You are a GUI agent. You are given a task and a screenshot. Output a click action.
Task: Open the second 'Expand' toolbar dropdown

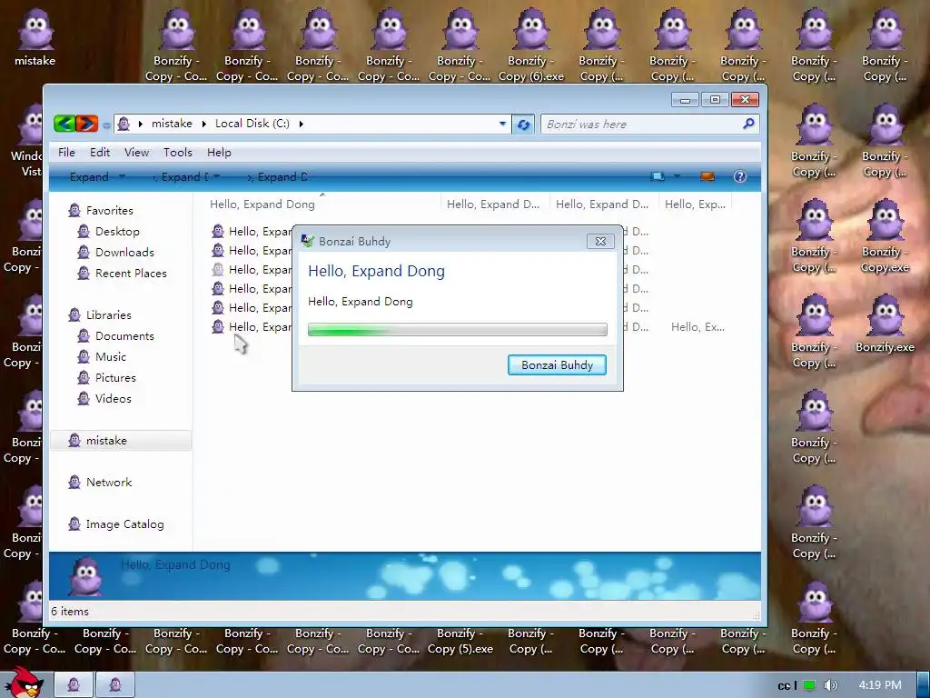coord(185,177)
